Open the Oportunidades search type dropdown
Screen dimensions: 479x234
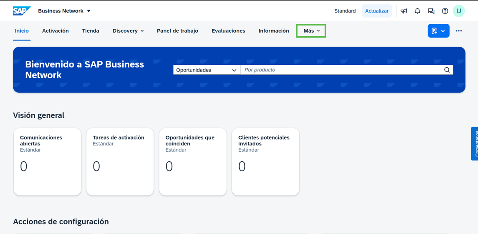click(207, 70)
